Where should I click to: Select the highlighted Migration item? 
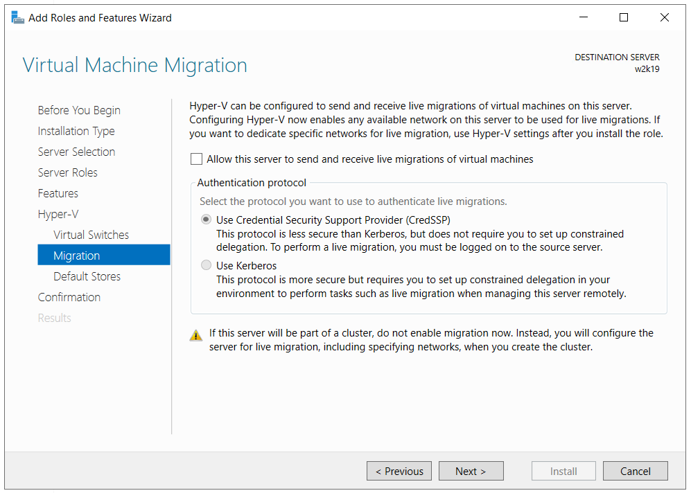click(x=77, y=256)
